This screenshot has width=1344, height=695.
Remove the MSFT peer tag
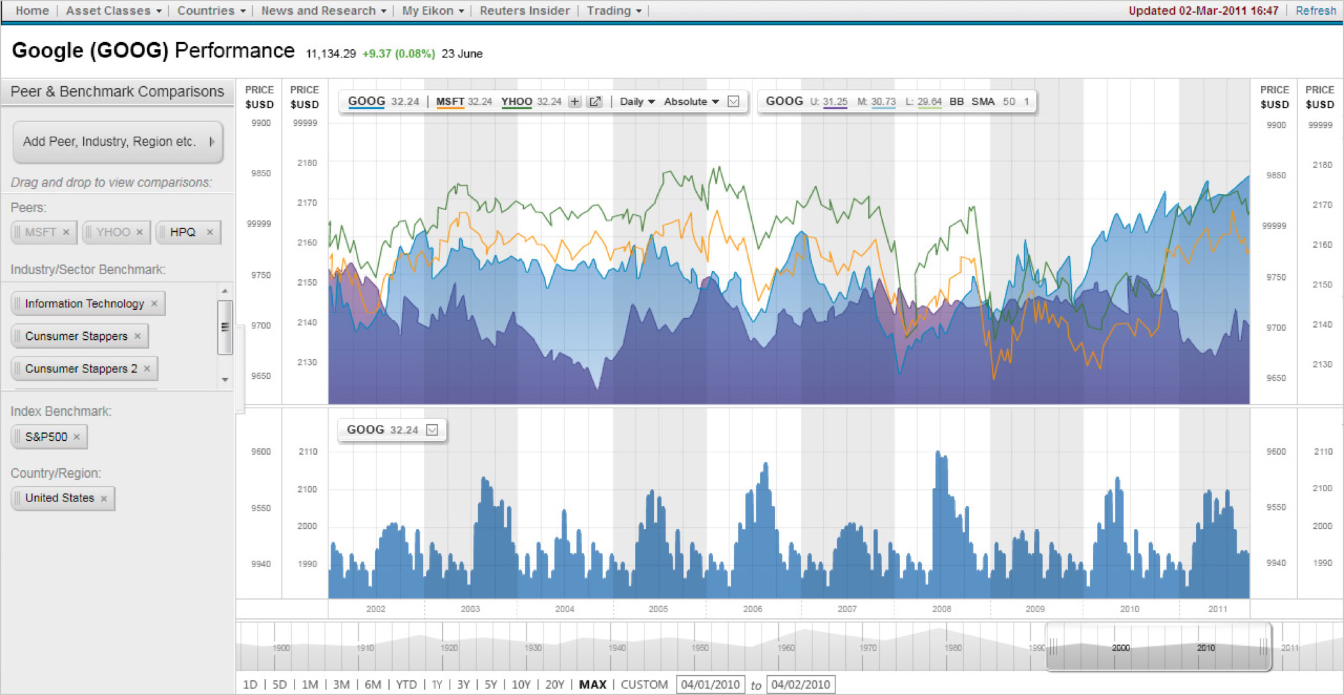[x=66, y=233]
